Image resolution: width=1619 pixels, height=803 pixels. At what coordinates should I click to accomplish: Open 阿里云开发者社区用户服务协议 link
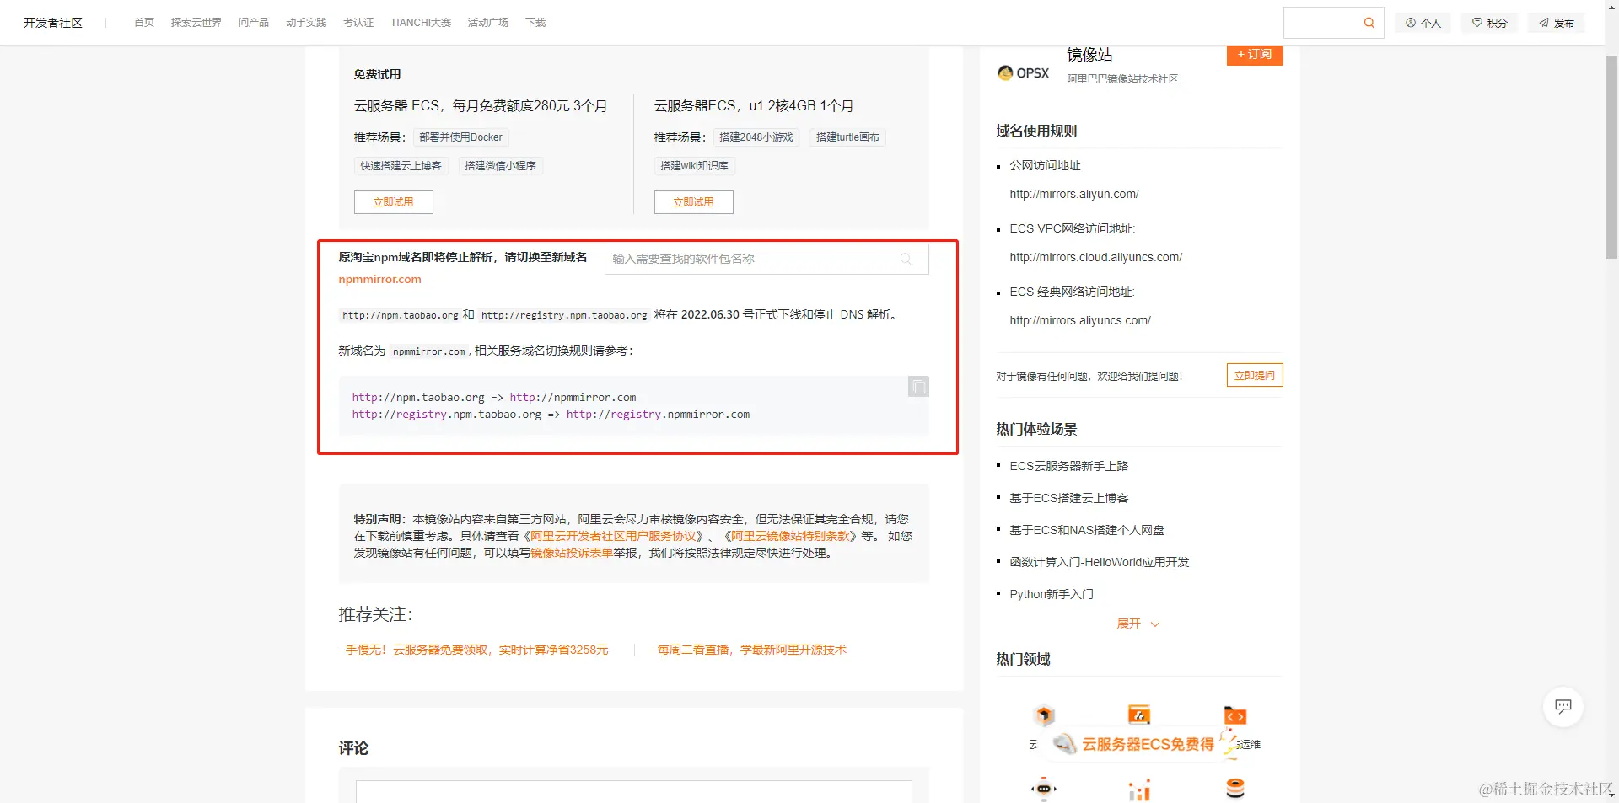[613, 537]
